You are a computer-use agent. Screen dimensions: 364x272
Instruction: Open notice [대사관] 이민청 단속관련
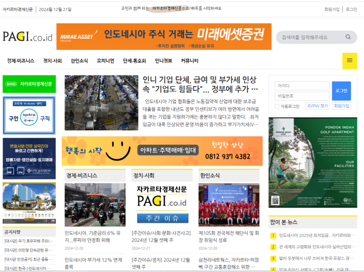point(28,250)
